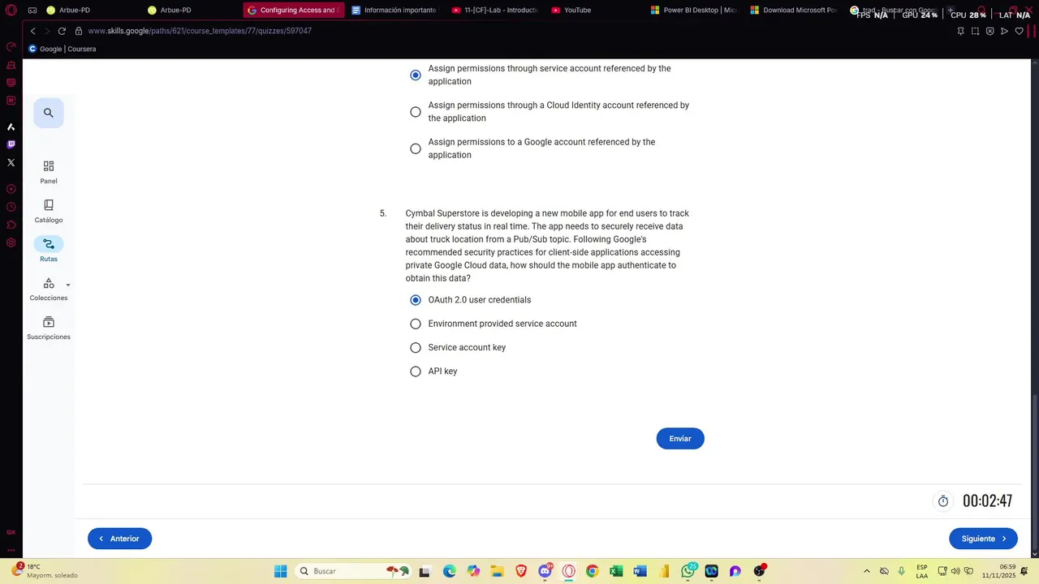Open the Aria AI icon in Opera sidebar
Image resolution: width=1039 pixels, height=584 pixels.
[11, 127]
